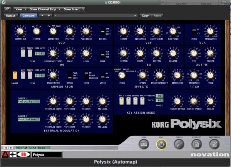Step to next program in bottom bar
The height and width of the screenshot is (167, 231).
pos(11,148)
